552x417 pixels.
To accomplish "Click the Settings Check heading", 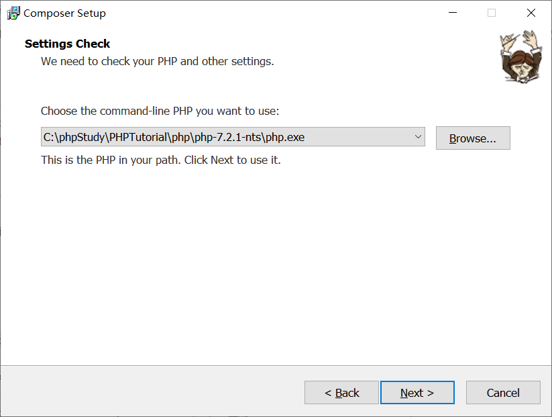I will click(67, 44).
